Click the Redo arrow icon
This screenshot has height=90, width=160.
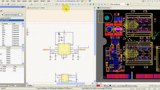pyautogui.click(x=53, y=4)
